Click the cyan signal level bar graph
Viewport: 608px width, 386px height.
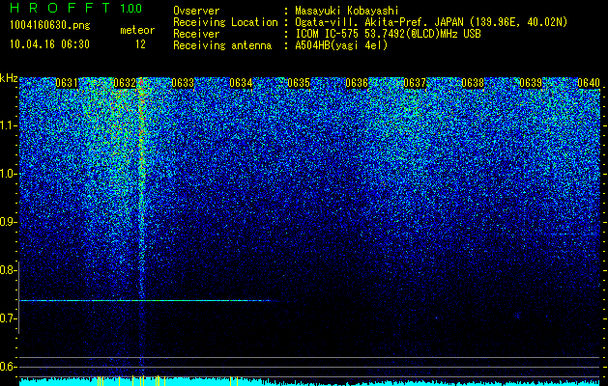pos(309,382)
